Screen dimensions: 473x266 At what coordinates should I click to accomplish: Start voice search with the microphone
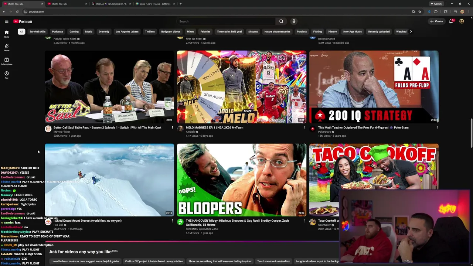pos(294,21)
